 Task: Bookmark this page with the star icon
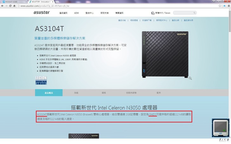point(220,6)
